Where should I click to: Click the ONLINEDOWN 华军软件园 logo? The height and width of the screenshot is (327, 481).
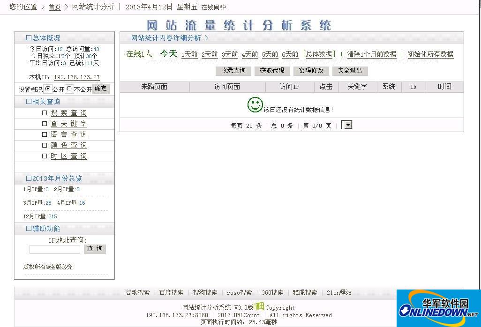point(438,310)
